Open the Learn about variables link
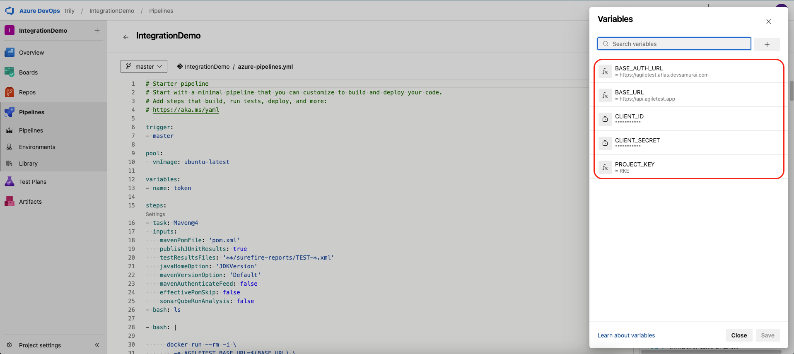 coord(626,335)
